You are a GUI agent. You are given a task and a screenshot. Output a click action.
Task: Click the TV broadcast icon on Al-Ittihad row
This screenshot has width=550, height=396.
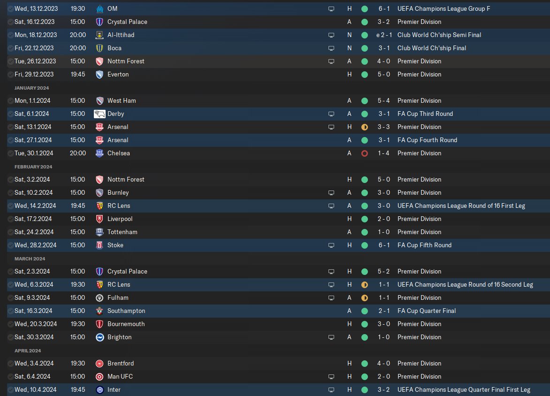(x=331, y=35)
